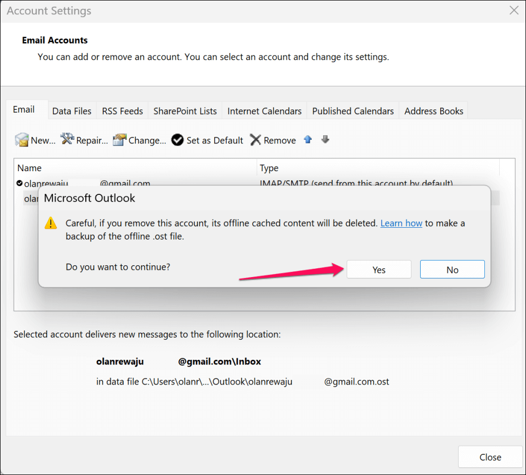This screenshot has width=526, height=475.
Task: Click the Repair tools icon
Action: [x=67, y=139]
